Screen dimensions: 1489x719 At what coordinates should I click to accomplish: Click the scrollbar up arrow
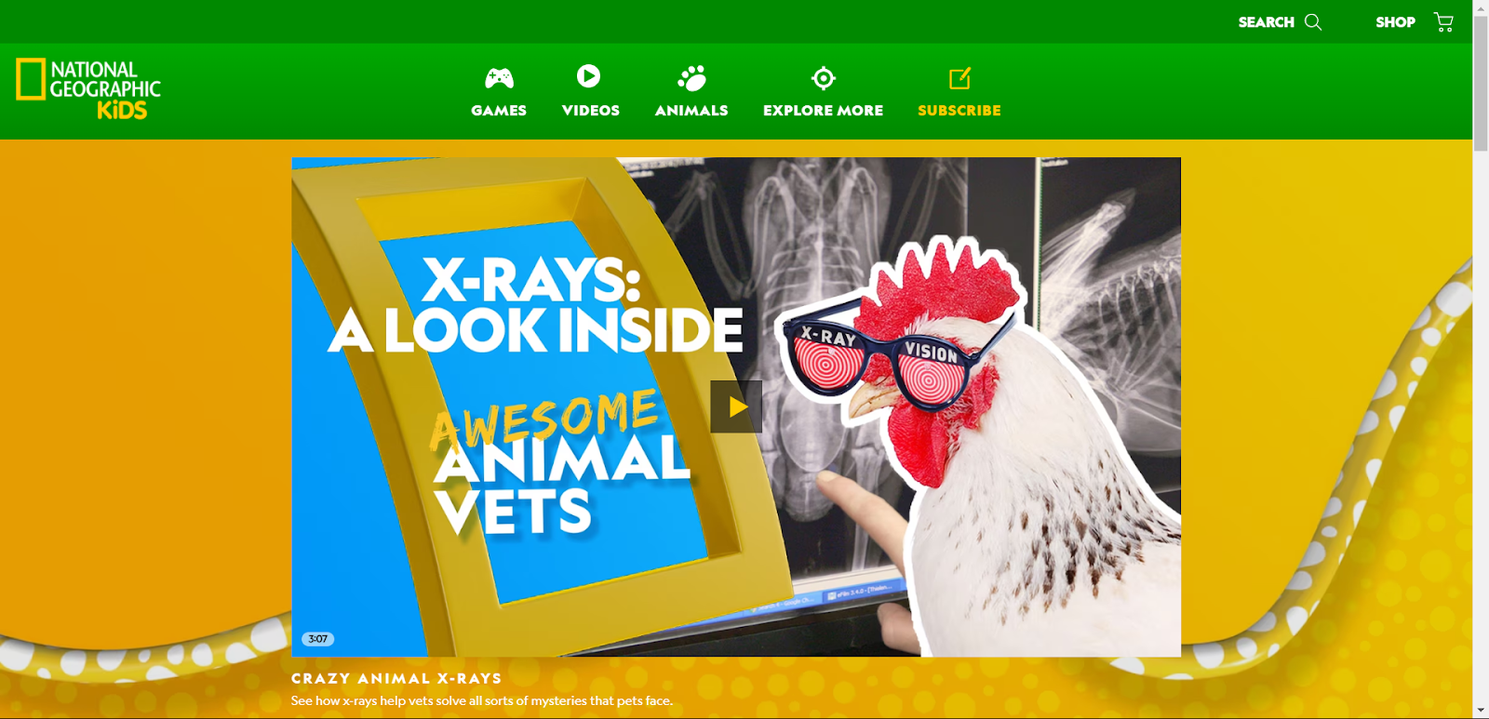(x=1481, y=7)
